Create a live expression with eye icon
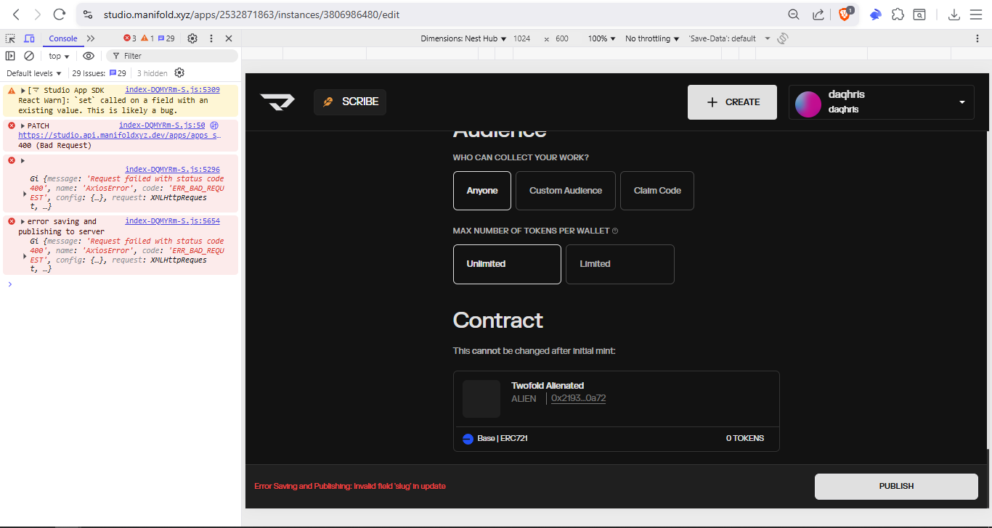This screenshot has width=992, height=528. click(x=89, y=56)
